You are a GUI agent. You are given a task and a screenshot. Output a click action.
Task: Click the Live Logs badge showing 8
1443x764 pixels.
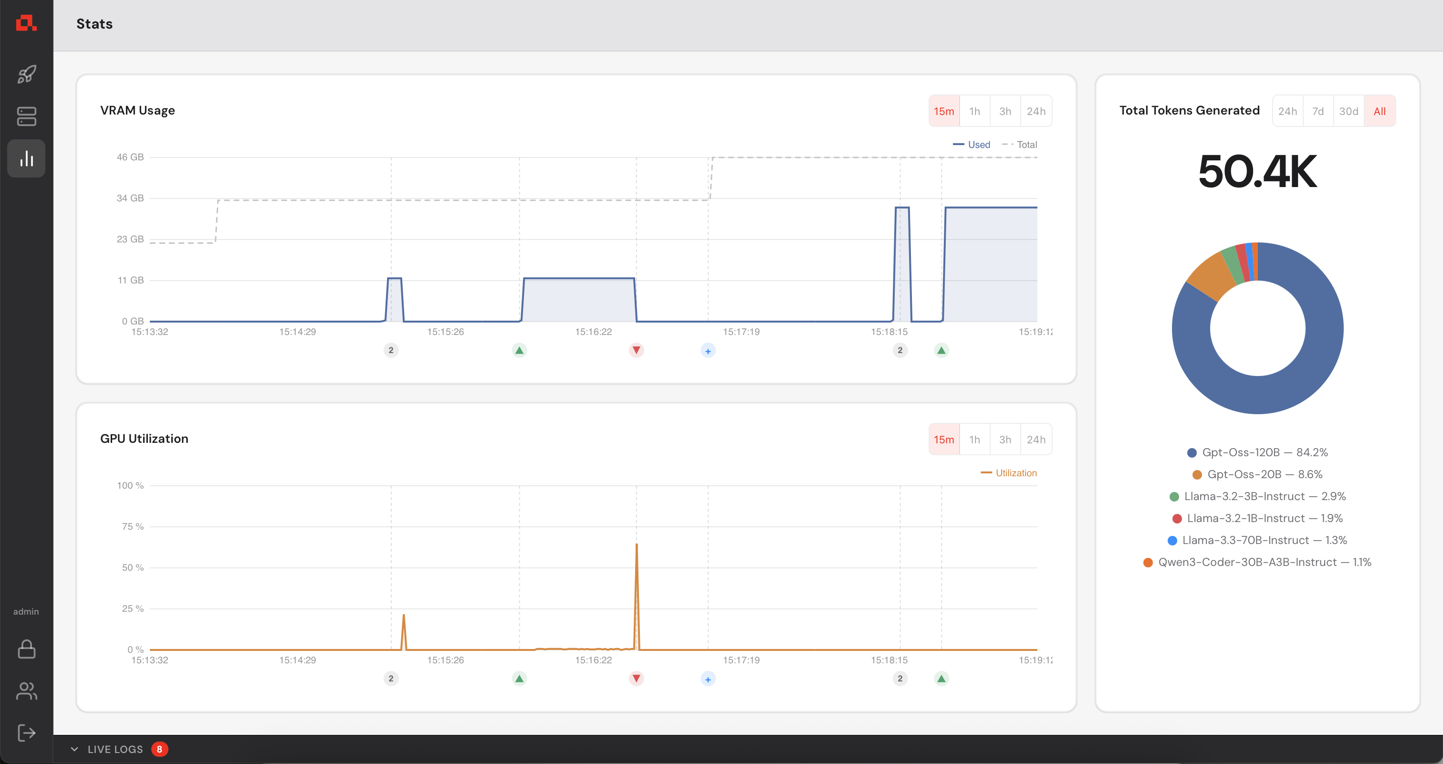(159, 749)
